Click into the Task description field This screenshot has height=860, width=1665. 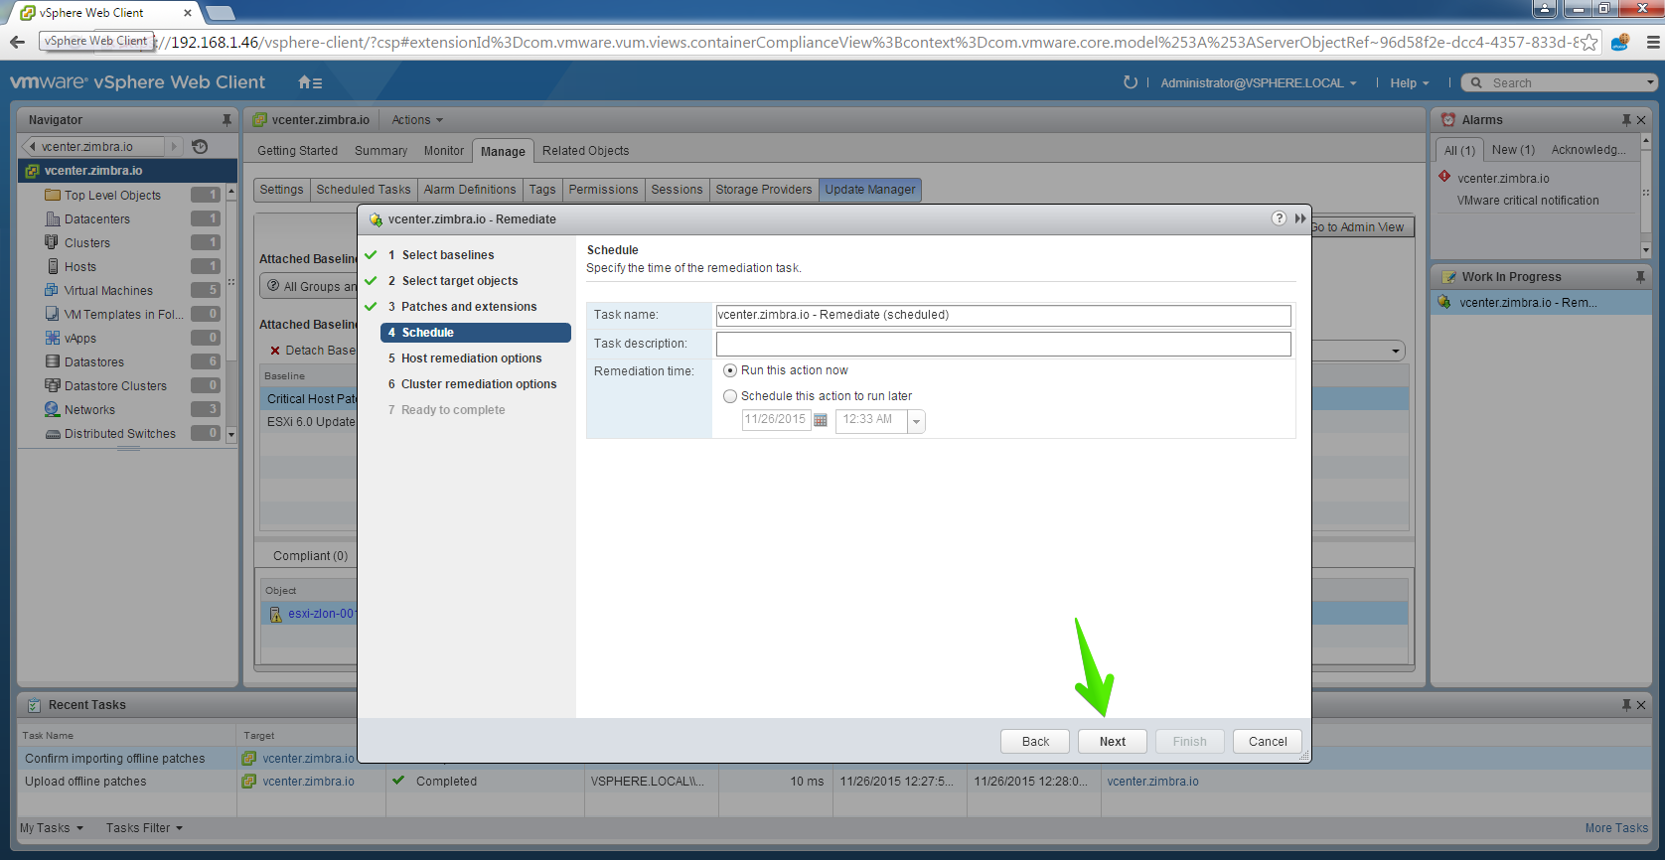[x=1003, y=344]
